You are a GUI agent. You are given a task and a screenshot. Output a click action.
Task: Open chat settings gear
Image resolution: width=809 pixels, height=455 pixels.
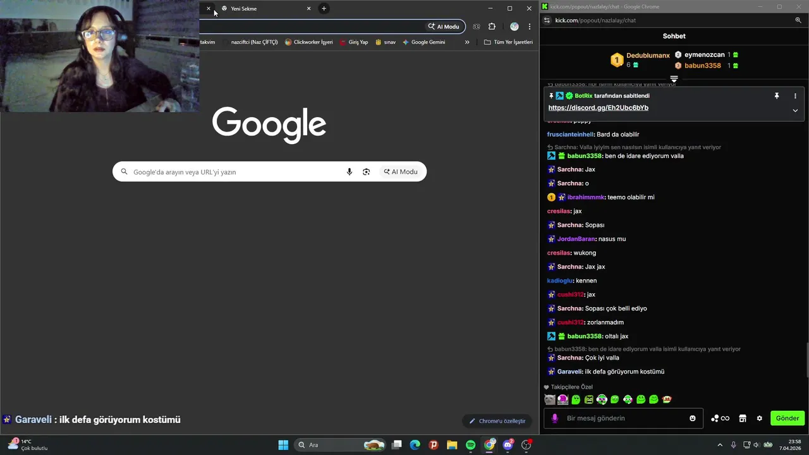(x=760, y=418)
